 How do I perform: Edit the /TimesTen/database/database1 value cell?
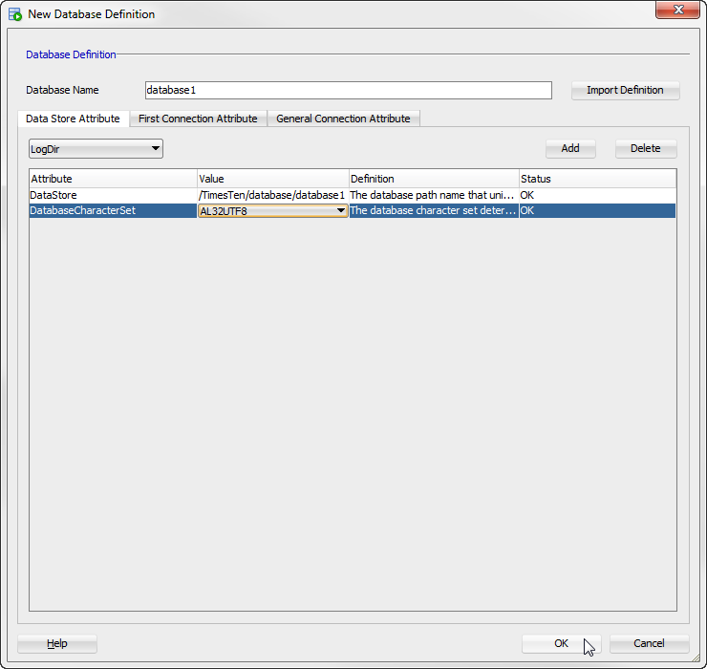pos(273,195)
